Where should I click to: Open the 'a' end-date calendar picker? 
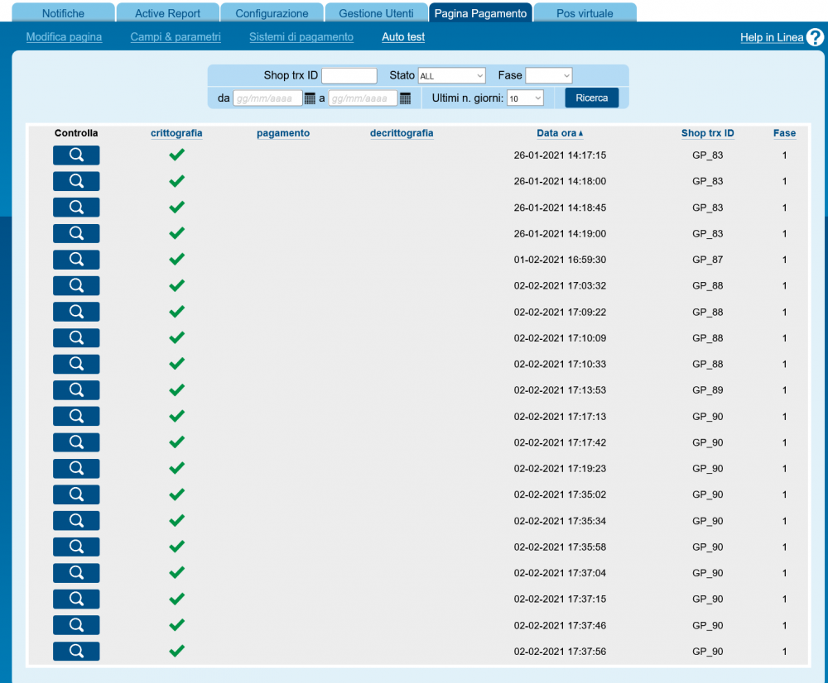click(x=405, y=98)
